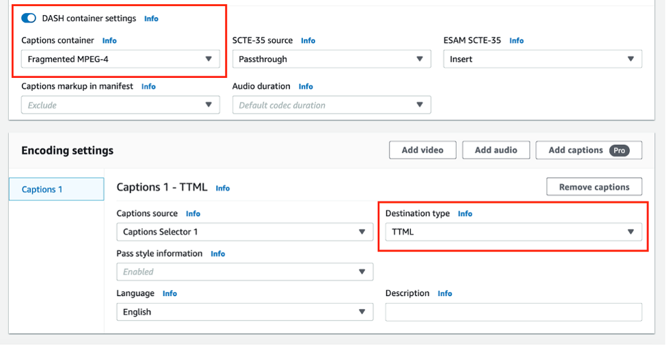Click Info link beside Description
Screen dimensions: 668x346
click(x=445, y=293)
